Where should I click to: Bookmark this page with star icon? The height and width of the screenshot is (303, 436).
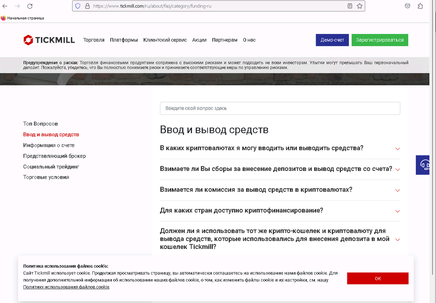tap(359, 6)
